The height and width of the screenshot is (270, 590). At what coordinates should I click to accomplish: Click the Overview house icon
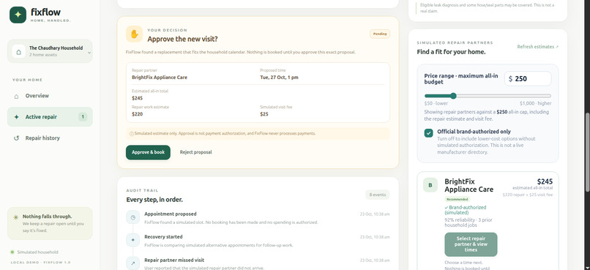click(16, 97)
